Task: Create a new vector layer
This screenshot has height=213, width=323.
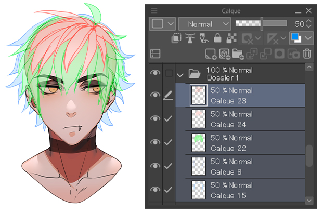Action: pyautogui.click(x=225, y=54)
